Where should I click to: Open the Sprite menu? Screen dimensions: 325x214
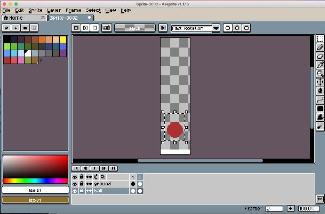click(35, 10)
